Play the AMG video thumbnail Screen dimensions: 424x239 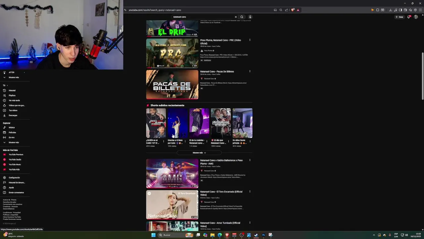pyautogui.click(x=172, y=173)
